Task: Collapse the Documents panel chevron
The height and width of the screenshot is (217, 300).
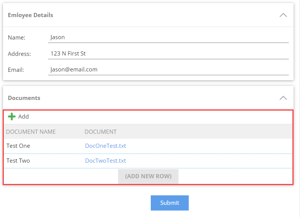Action: pyautogui.click(x=283, y=98)
